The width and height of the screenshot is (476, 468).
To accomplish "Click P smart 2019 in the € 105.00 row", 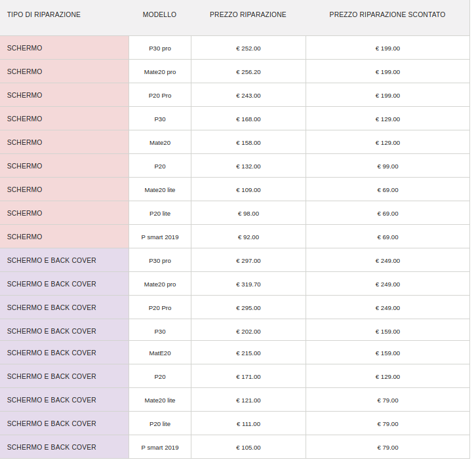I will pyautogui.click(x=160, y=448).
